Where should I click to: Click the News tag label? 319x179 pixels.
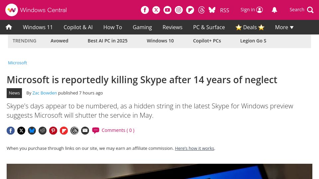14,93
